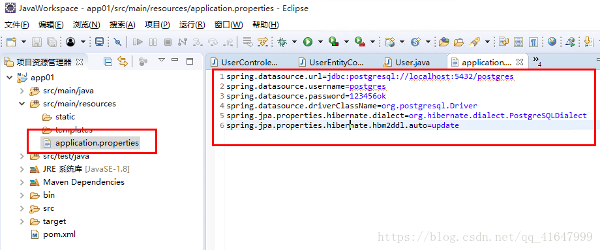Toggle show whitespace characters pilcrow icon
600x250 pixels.
click(x=533, y=42)
